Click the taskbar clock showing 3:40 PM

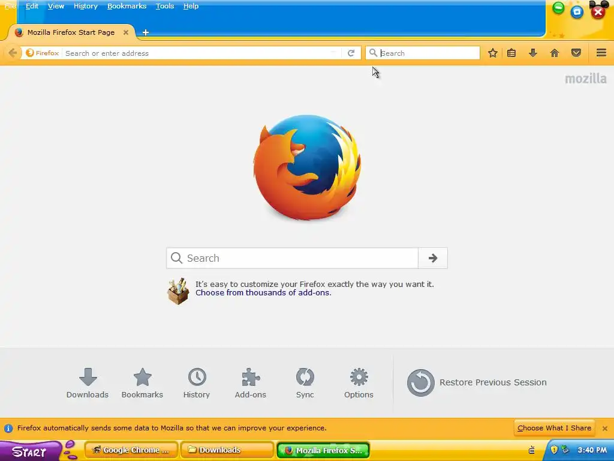point(592,450)
